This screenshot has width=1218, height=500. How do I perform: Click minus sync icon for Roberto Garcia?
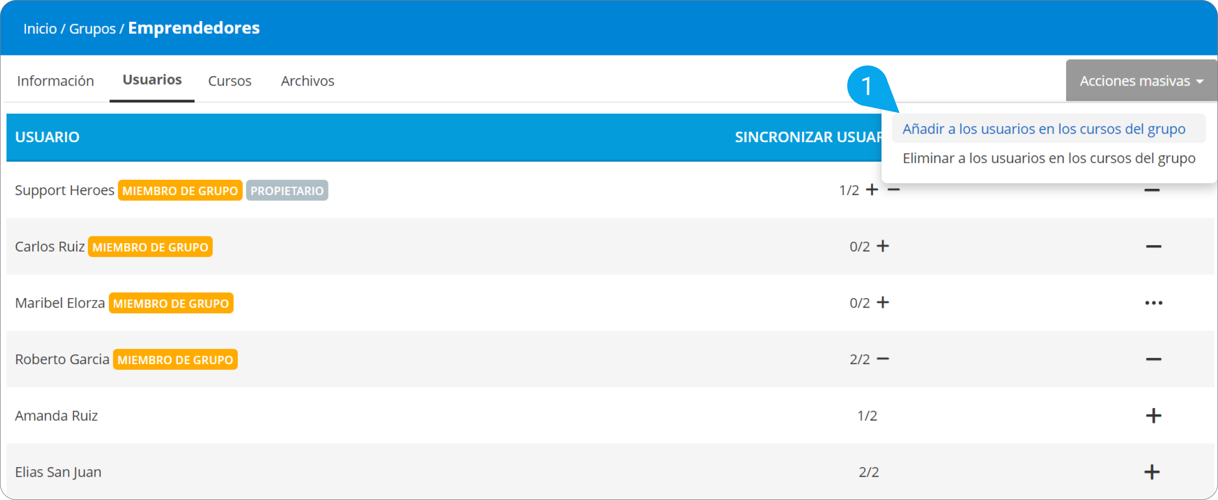883,359
